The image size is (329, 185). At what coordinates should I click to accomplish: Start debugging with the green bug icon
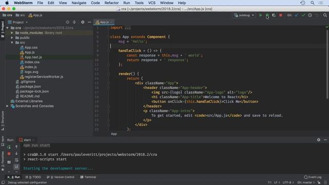(267, 15)
